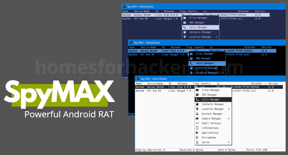Click the Attacker column header in top window
The width and height of the screenshot is (288, 155).
point(243,11)
